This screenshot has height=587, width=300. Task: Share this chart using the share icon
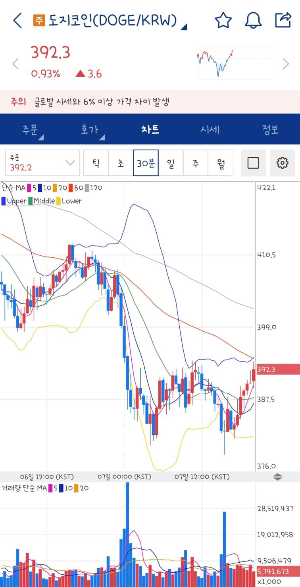coord(283,20)
